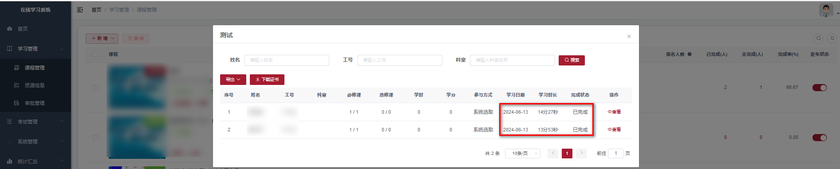Screen dimensions: 840x169
Task: Open the 导出 dropdown
Action: [x=233, y=80]
